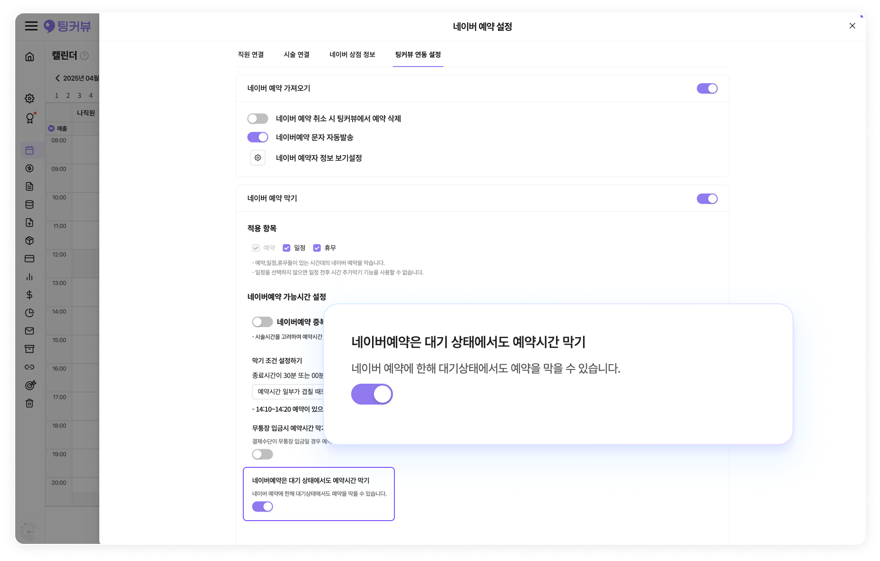This screenshot has height=561, width=880.
Task: Open the hamburger menu icon
Action: pos(31,26)
